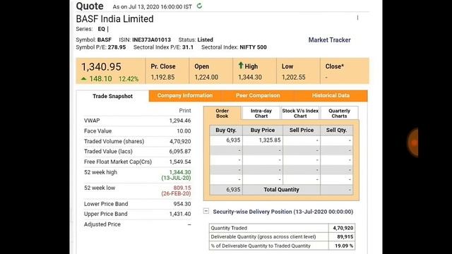Select the Upper Price Band value 1,431.40
The width and height of the screenshot is (452, 254).
[180, 214]
